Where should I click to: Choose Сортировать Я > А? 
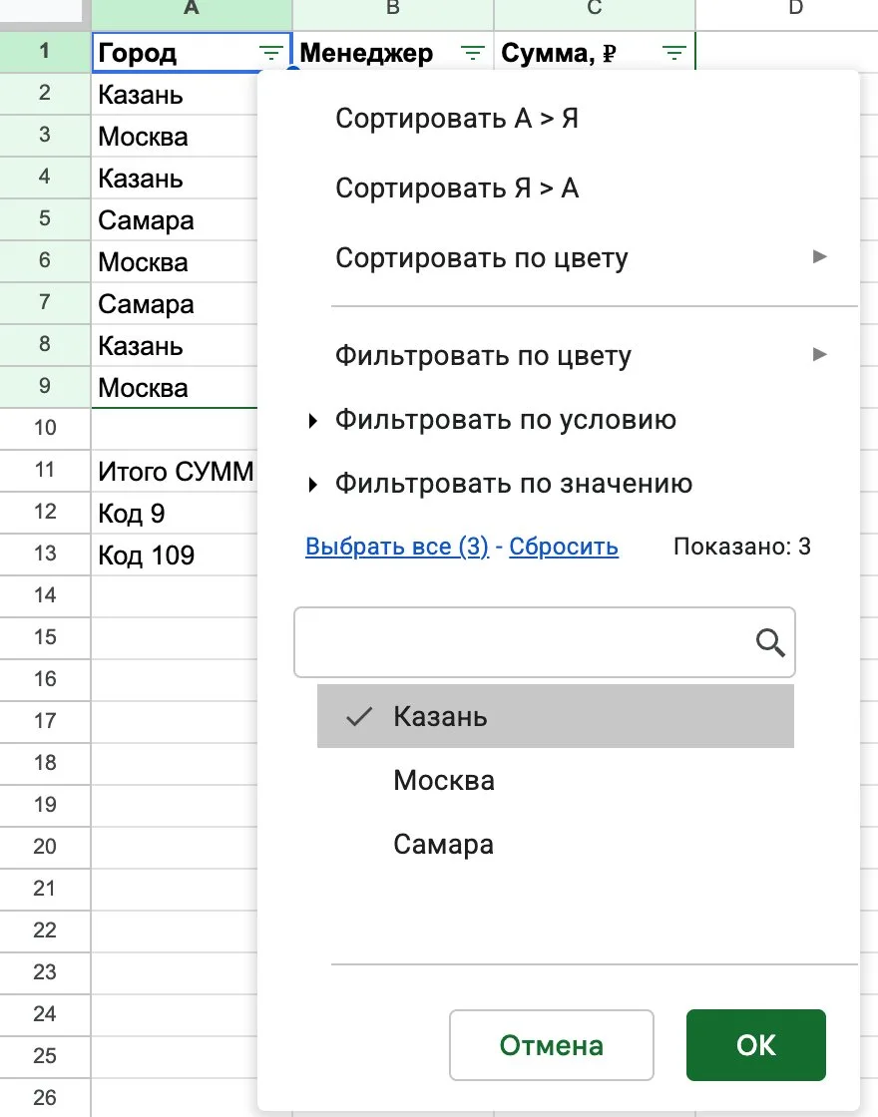(457, 188)
